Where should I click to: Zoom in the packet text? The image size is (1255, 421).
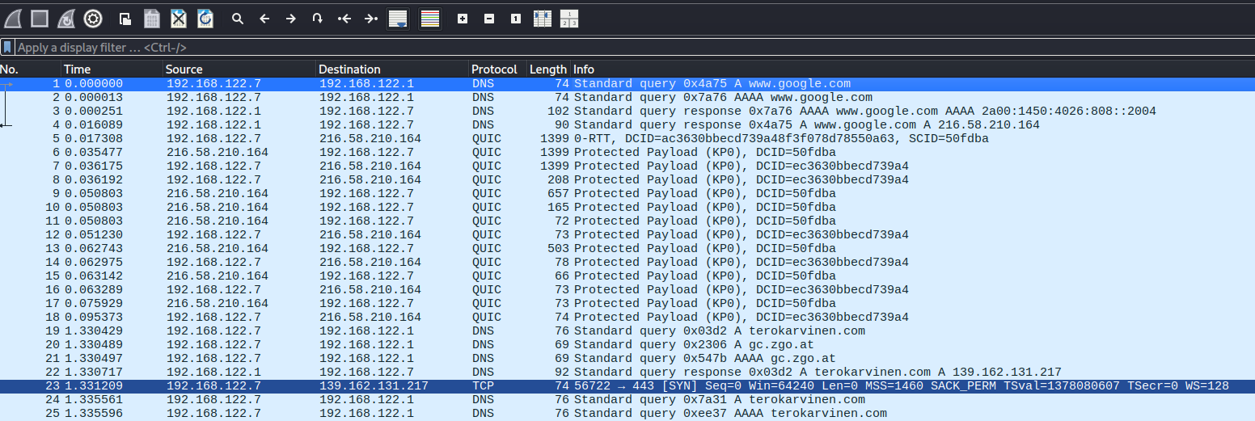[462, 18]
